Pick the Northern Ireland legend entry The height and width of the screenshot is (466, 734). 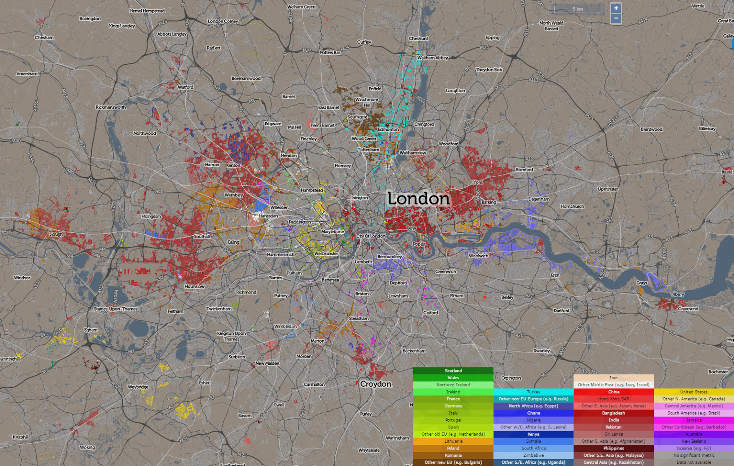[453, 385]
